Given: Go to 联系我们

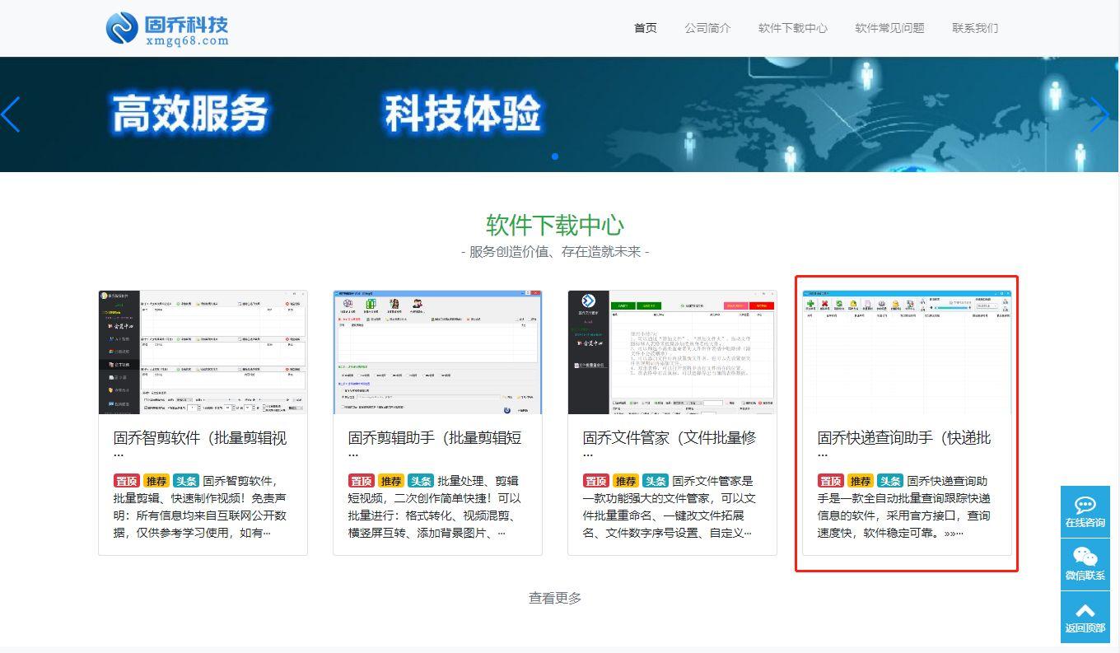Looking at the screenshot, I should (974, 27).
